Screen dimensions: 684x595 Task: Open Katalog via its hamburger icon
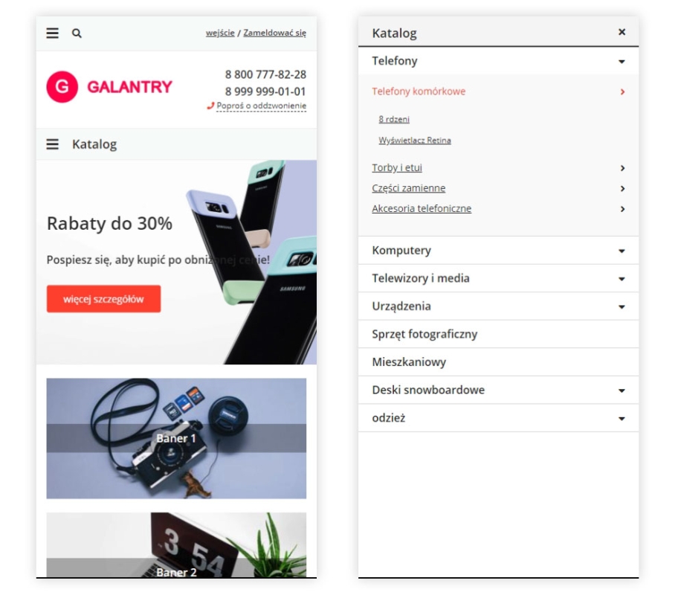[x=52, y=144]
